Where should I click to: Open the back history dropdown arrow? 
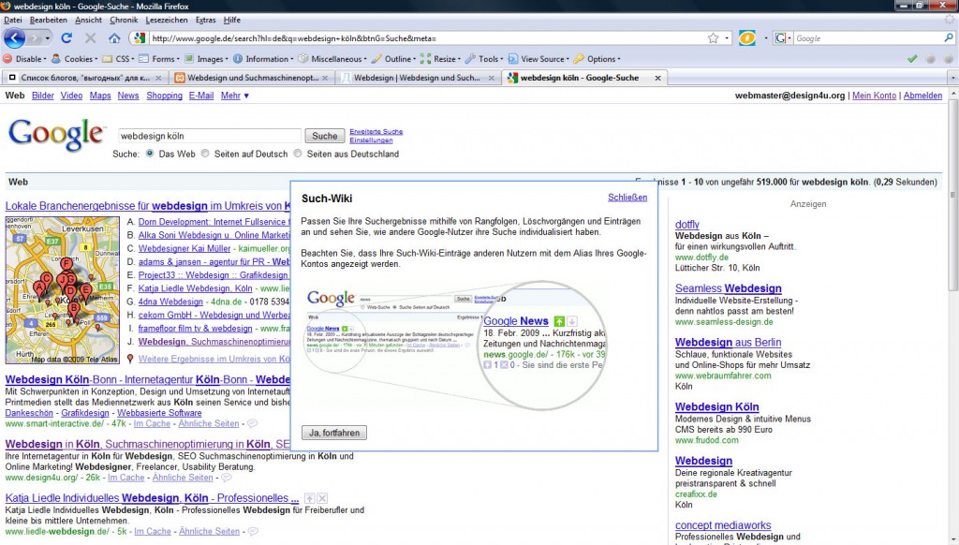pos(47,37)
